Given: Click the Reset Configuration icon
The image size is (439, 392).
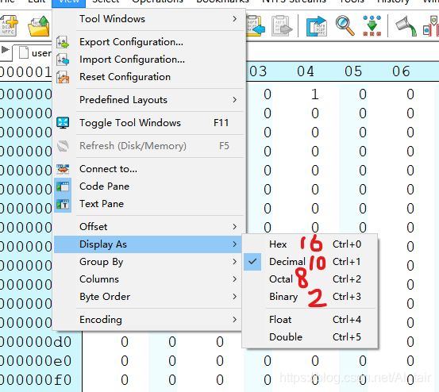Looking at the screenshot, I should 63,77.
